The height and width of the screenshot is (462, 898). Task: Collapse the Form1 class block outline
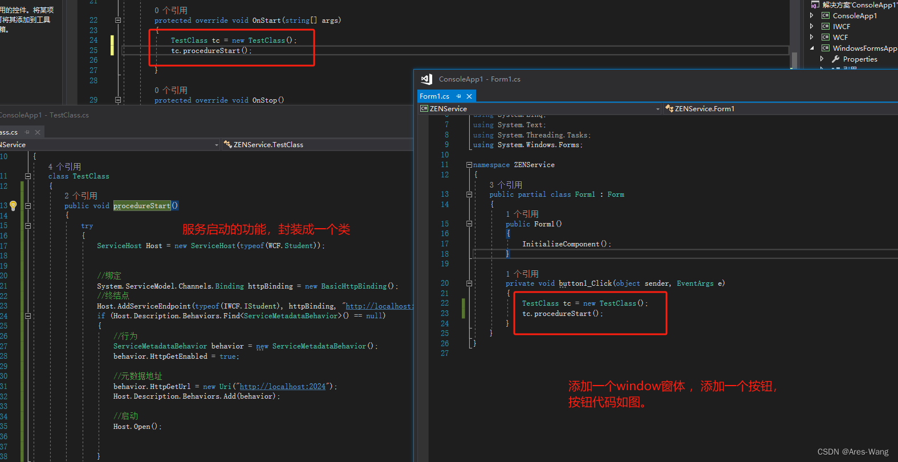click(x=469, y=194)
